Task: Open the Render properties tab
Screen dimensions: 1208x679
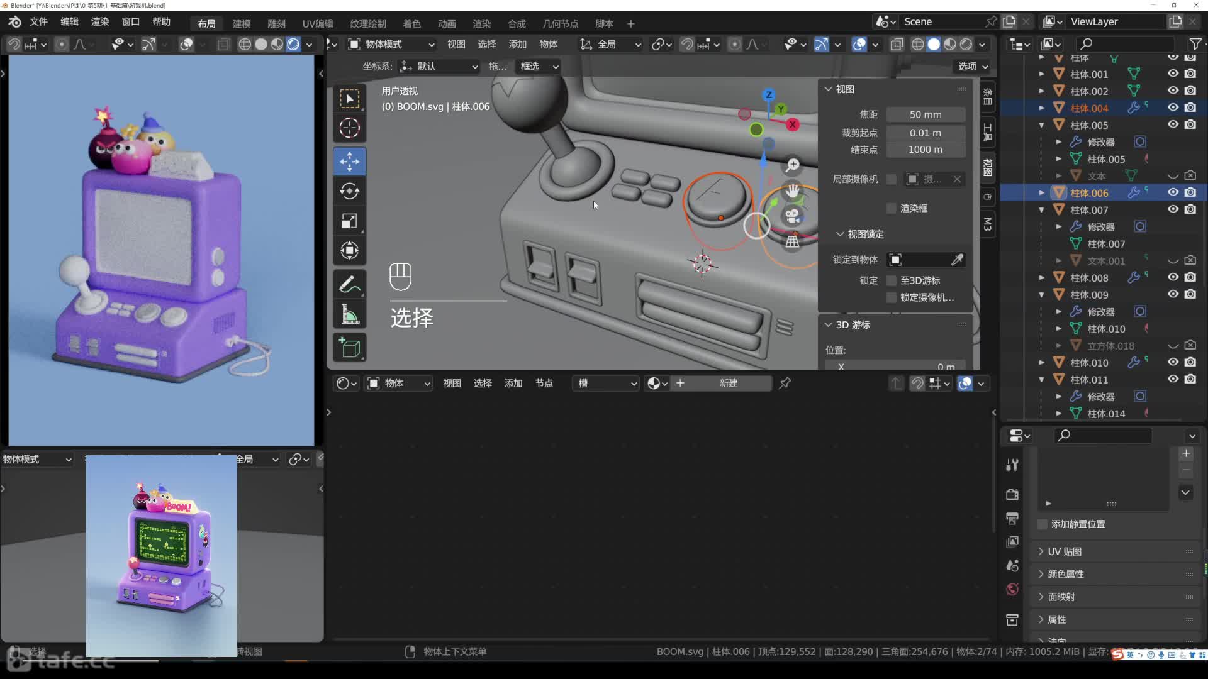Action: [x=1012, y=495]
